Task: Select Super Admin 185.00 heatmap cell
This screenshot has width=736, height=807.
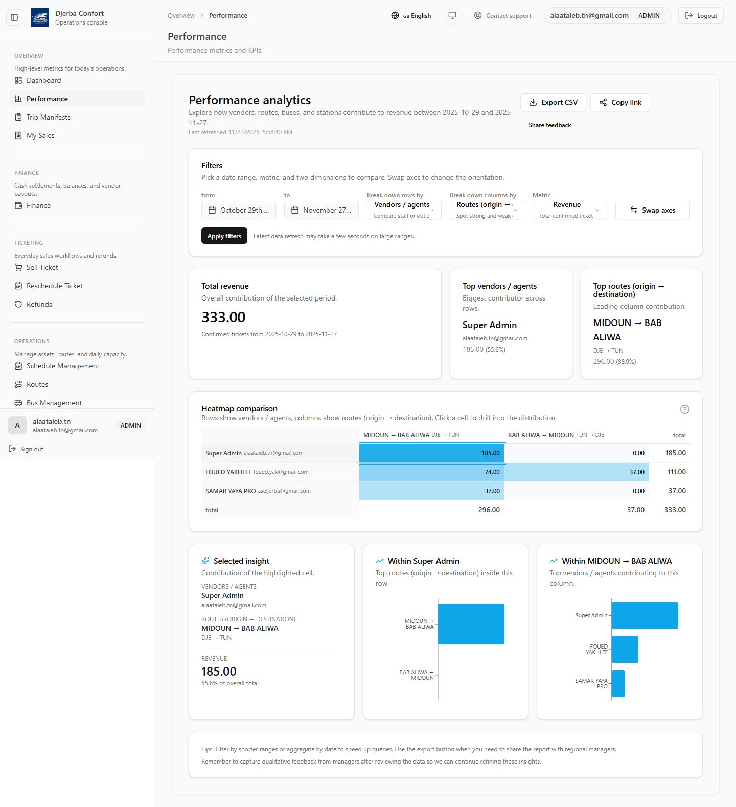Action: click(x=432, y=453)
